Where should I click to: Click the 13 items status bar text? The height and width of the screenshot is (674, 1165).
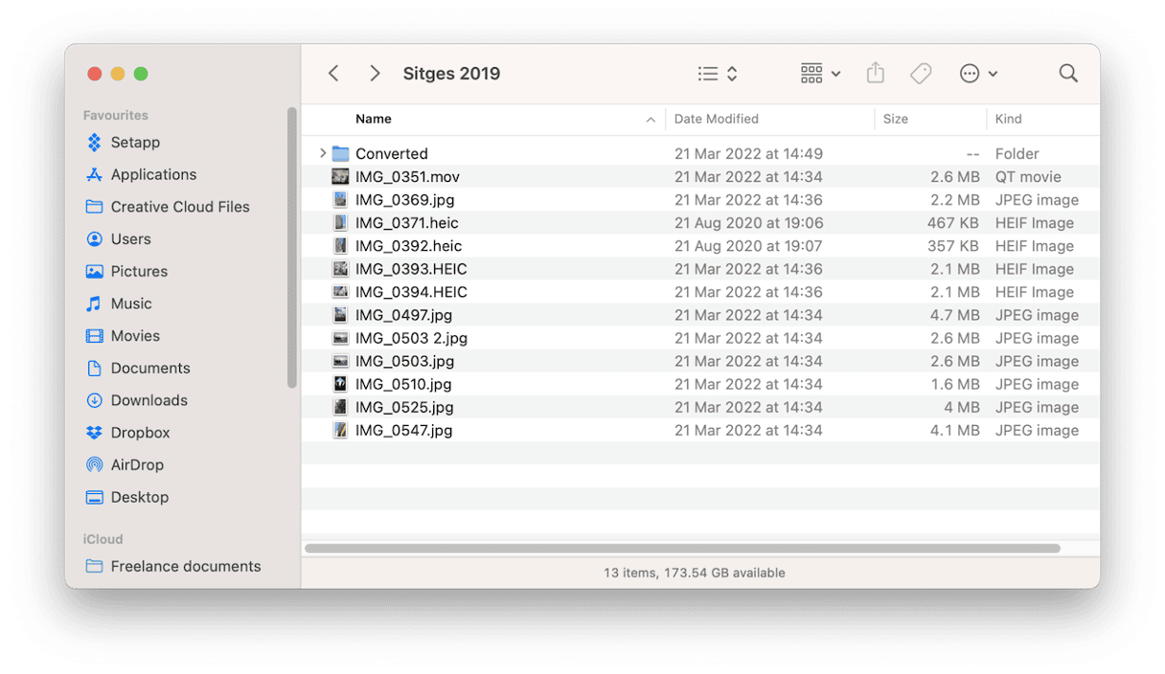[x=695, y=573]
